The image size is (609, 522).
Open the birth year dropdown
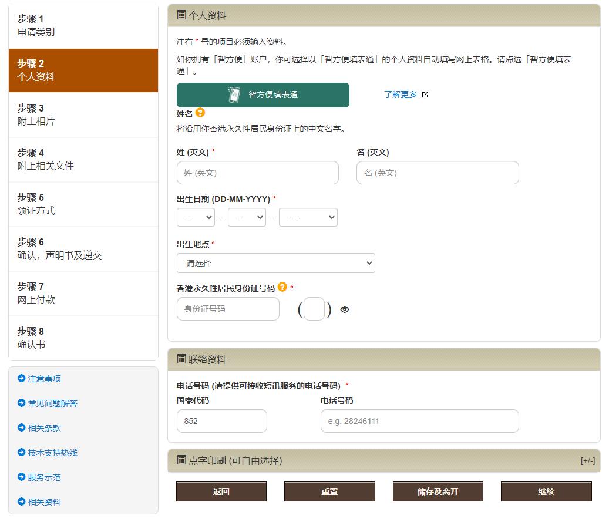pyautogui.click(x=308, y=217)
